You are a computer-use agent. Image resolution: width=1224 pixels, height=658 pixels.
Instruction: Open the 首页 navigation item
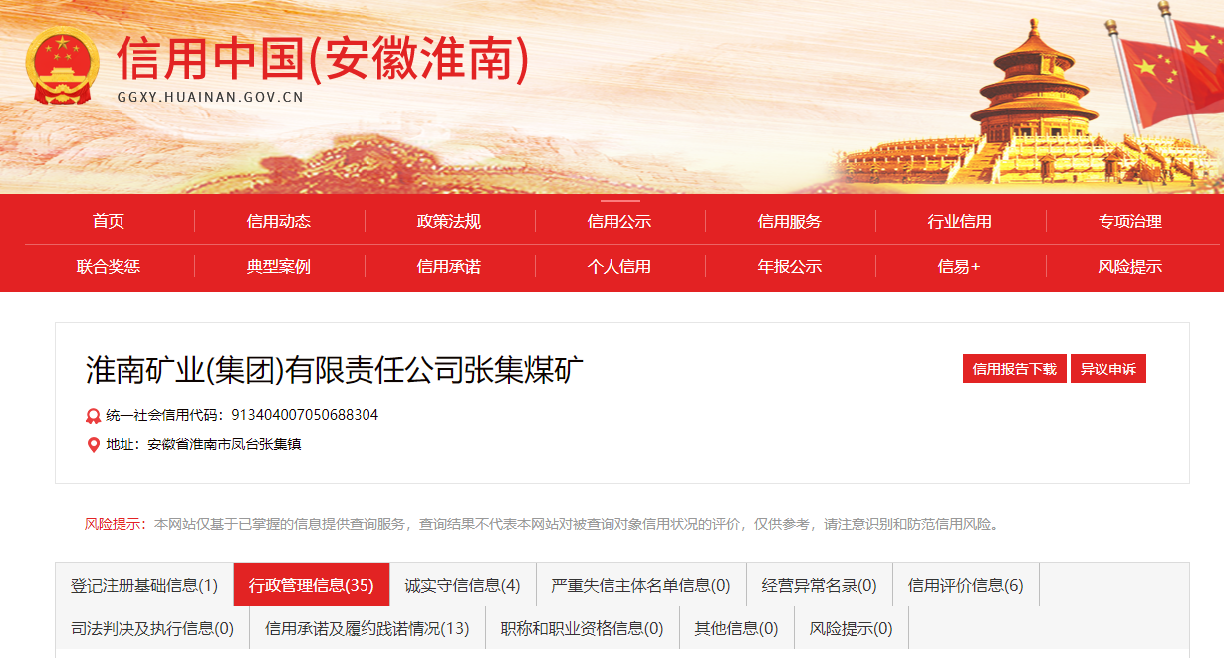point(109,221)
